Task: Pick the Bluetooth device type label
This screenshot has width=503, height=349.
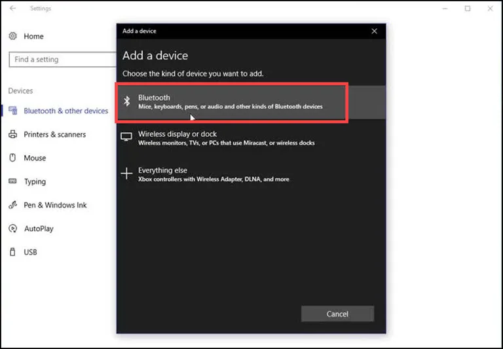Action: pyautogui.click(x=154, y=98)
